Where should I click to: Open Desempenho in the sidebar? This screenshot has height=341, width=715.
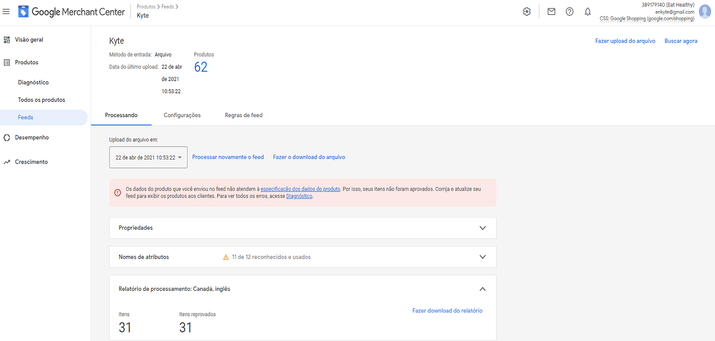pos(32,138)
